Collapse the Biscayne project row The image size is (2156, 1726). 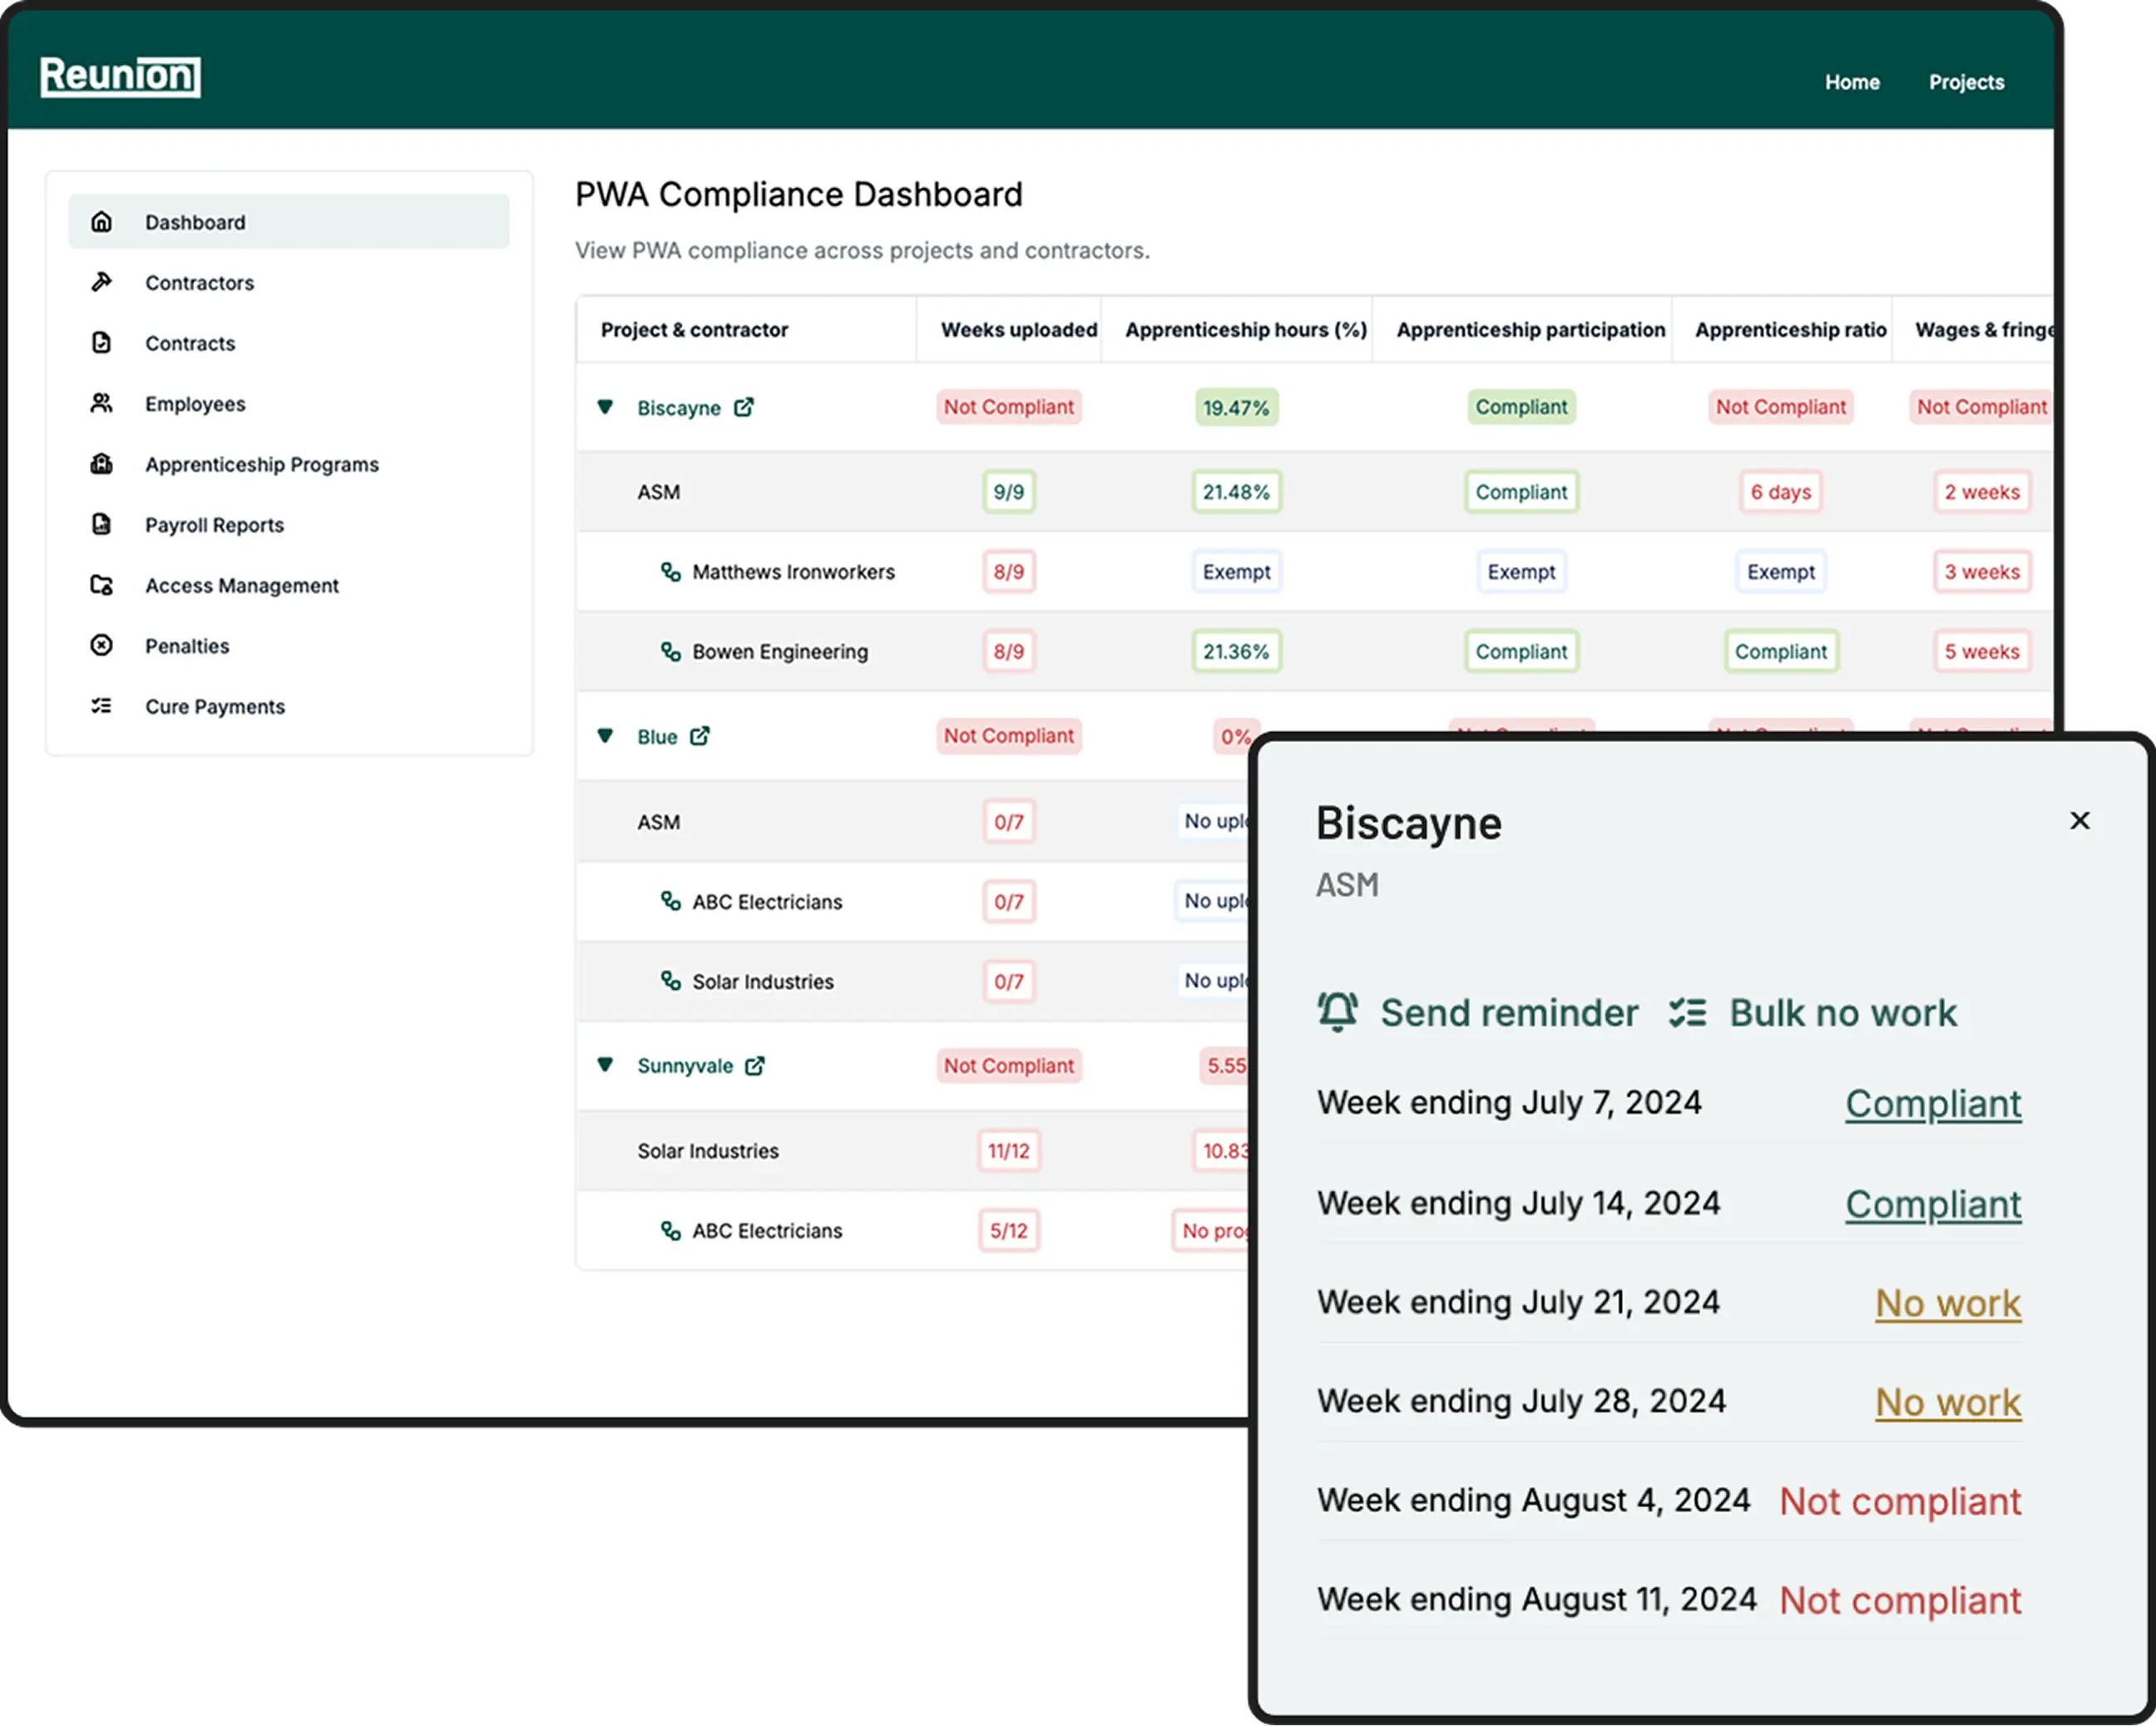click(605, 407)
